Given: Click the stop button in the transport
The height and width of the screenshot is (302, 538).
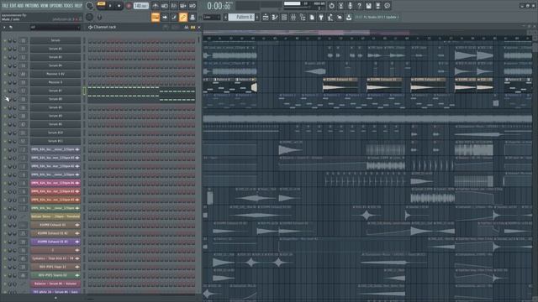Looking at the screenshot, I should point(119,6).
